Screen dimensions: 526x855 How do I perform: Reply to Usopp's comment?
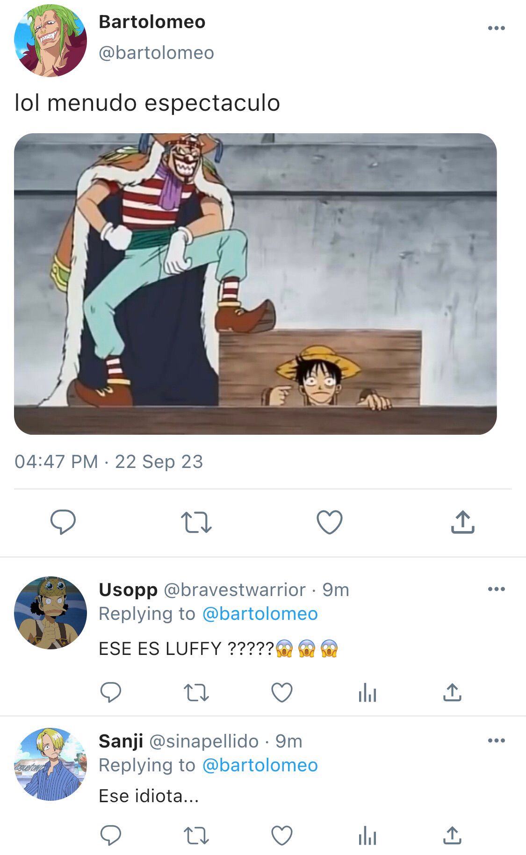[111, 692]
